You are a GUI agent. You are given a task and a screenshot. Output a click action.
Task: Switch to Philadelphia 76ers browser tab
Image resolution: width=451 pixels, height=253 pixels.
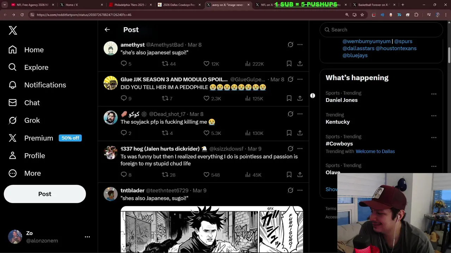[x=130, y=5]
